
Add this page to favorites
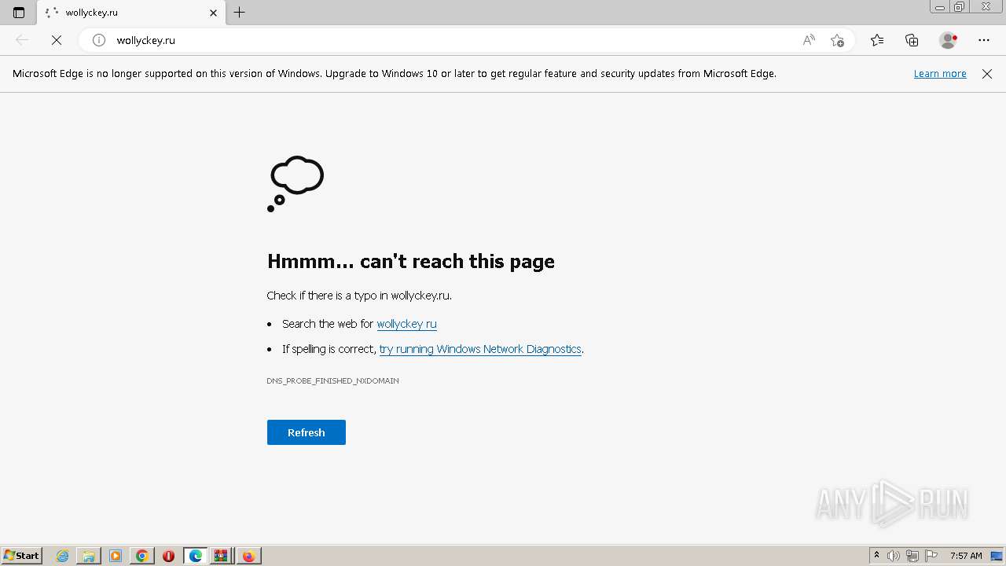[x=837, y=40]
